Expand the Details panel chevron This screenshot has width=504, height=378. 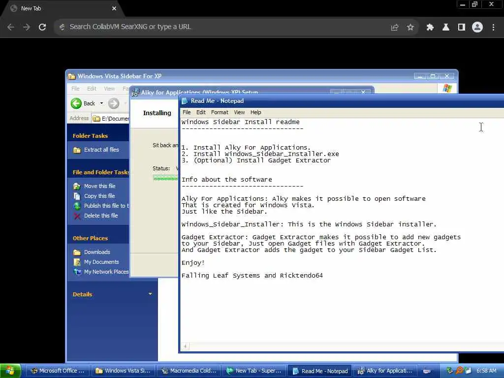pos(150,294)
